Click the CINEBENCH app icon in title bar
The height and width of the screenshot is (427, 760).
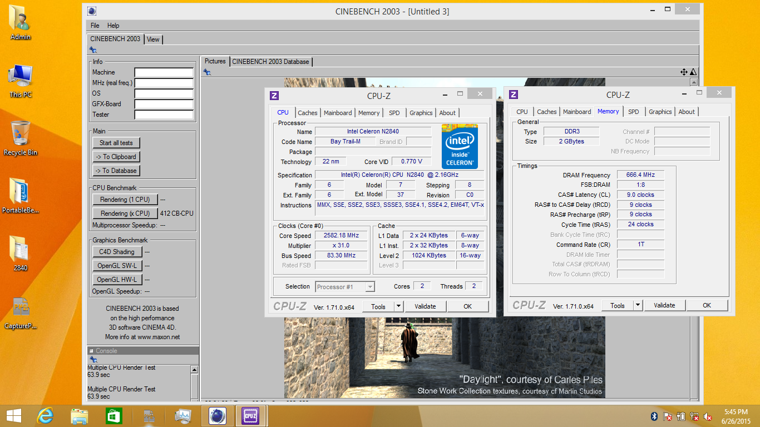[x=92, y=11]
